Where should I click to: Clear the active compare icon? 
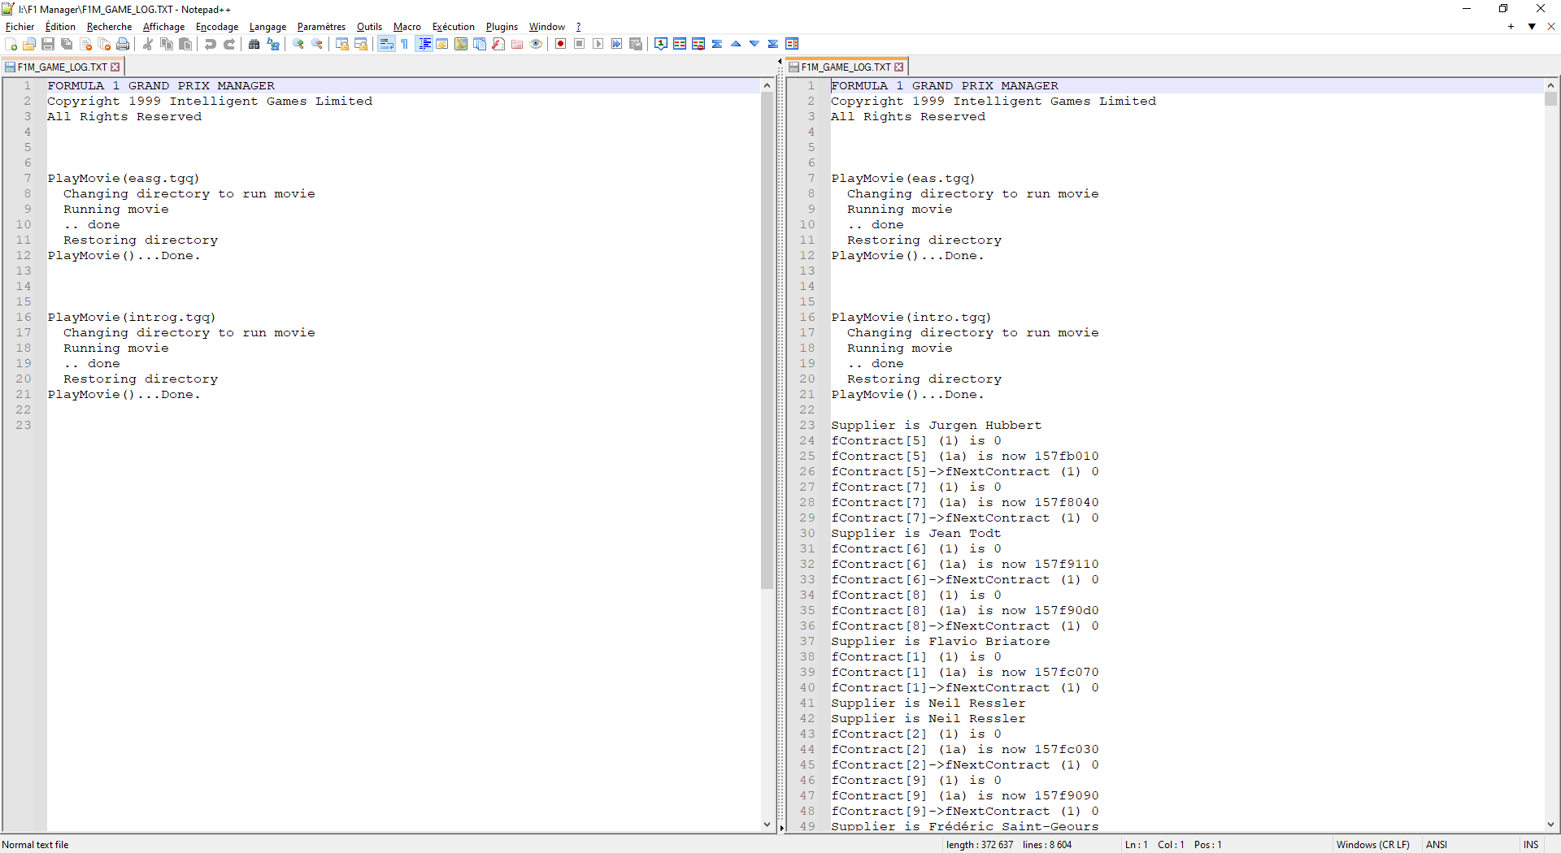[698, 44]
